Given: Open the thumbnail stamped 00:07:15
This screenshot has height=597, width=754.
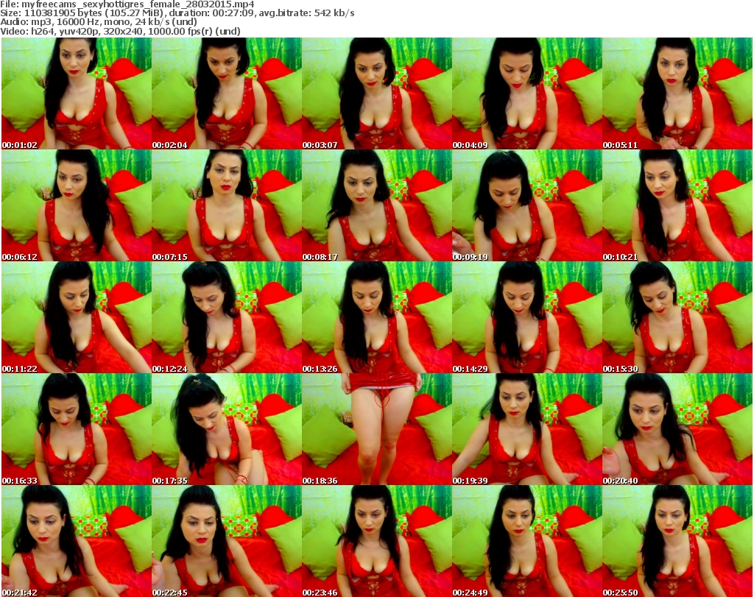Looking at the screenshot, I should pos(227,205).
